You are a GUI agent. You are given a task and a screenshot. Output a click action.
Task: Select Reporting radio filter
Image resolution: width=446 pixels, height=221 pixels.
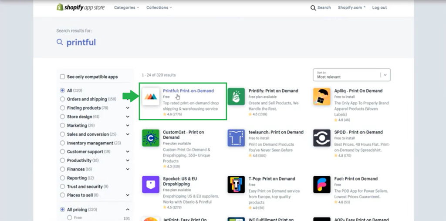coord(62,178)
